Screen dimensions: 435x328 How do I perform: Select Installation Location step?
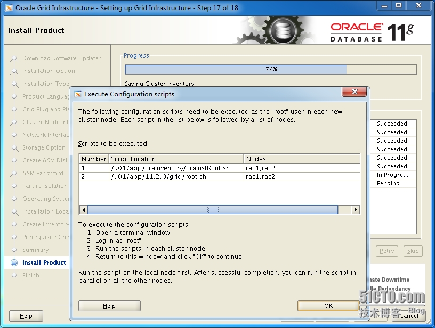click(x=45, y=211)
